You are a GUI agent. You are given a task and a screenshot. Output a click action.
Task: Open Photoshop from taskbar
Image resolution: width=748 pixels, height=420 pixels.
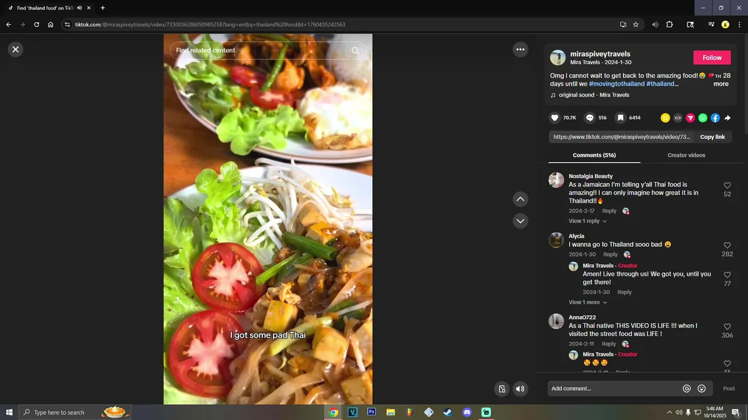tap(372, 412)
